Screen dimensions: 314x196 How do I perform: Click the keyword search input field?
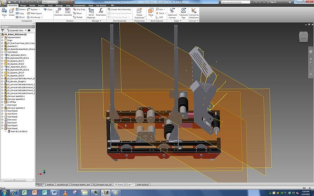pyautogui.click(x=235, y=2)
